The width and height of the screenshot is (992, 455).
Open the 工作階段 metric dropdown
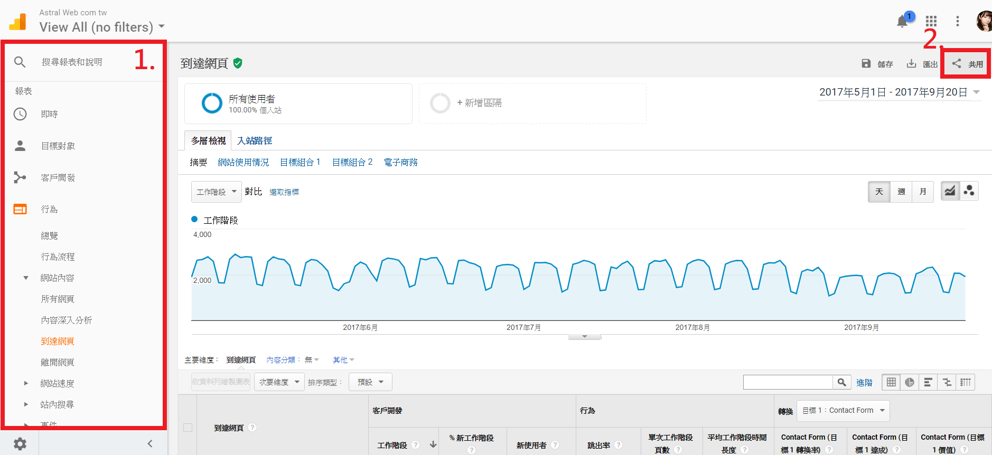pos(217,192)
